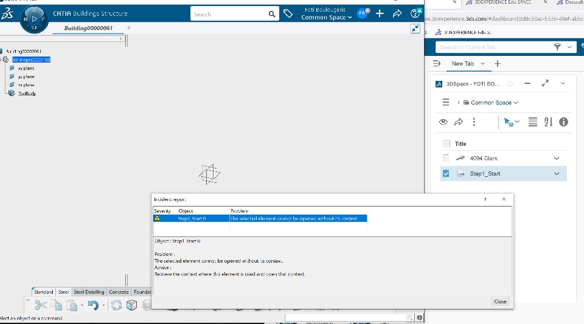Collapse full-screen toggle icon below header
The image size is (584, 324).
tap(415, 29)
